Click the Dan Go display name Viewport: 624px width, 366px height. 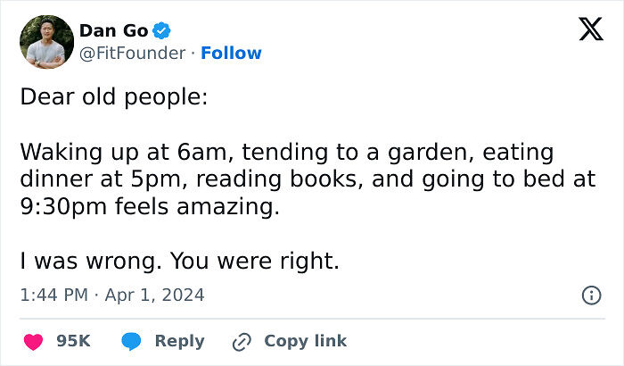tap(113, 31)
